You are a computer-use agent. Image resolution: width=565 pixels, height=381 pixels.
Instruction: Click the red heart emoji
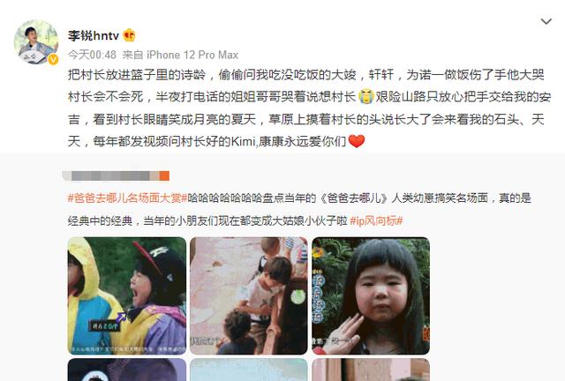(357, 141)
